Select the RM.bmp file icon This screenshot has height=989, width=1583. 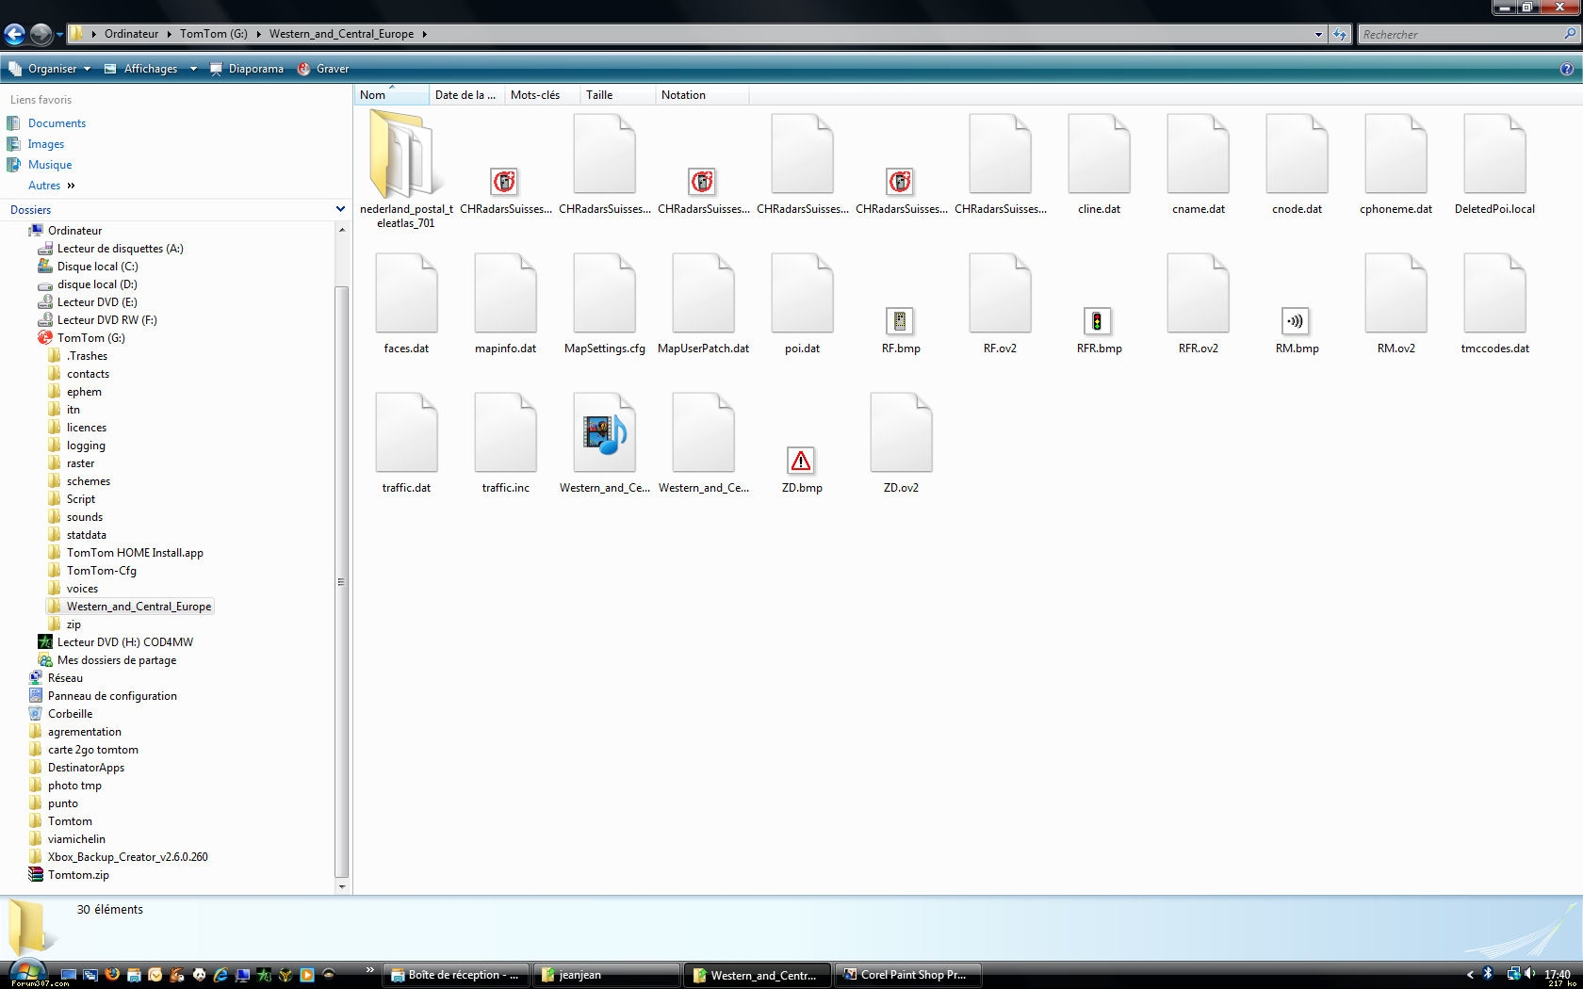coord(1296,322)
